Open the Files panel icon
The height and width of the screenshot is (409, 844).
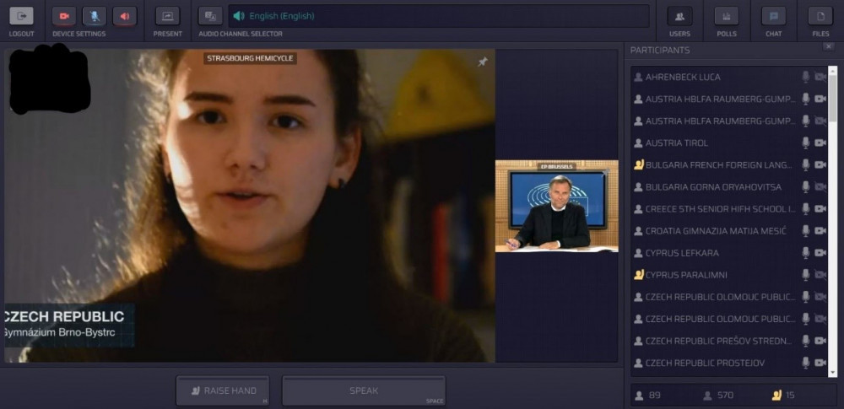[820, 16]
